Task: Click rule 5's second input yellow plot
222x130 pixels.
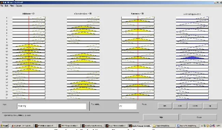Action: tap(83, 30)
